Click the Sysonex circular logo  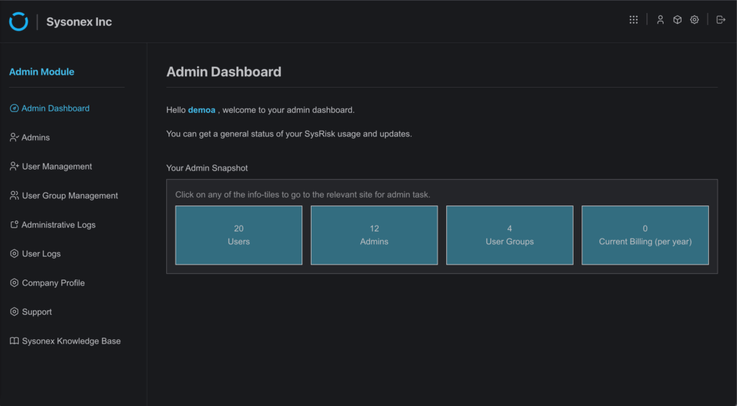click(18, 22)
